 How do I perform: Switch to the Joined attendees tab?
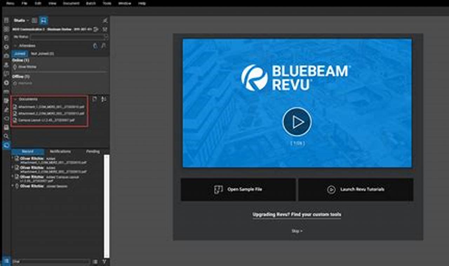pos(20,54)
